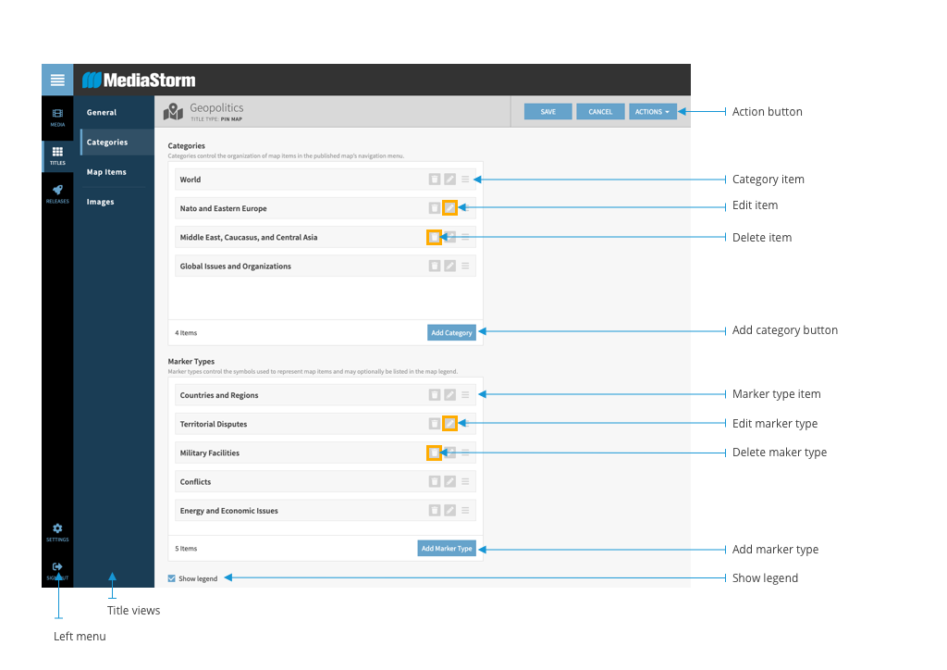This screenshot has width=947, height=670.
Task: Click the Sign Out icon
Action: [57, 569]
